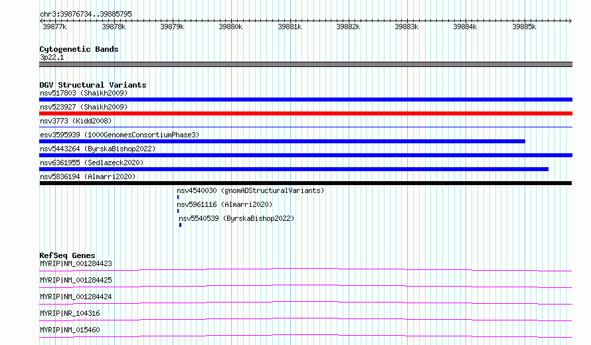Viewport: 591px width, 345px height.
Task: Open gene MYRIP|NR_104316 label
Action: click(x=70, y=313)
